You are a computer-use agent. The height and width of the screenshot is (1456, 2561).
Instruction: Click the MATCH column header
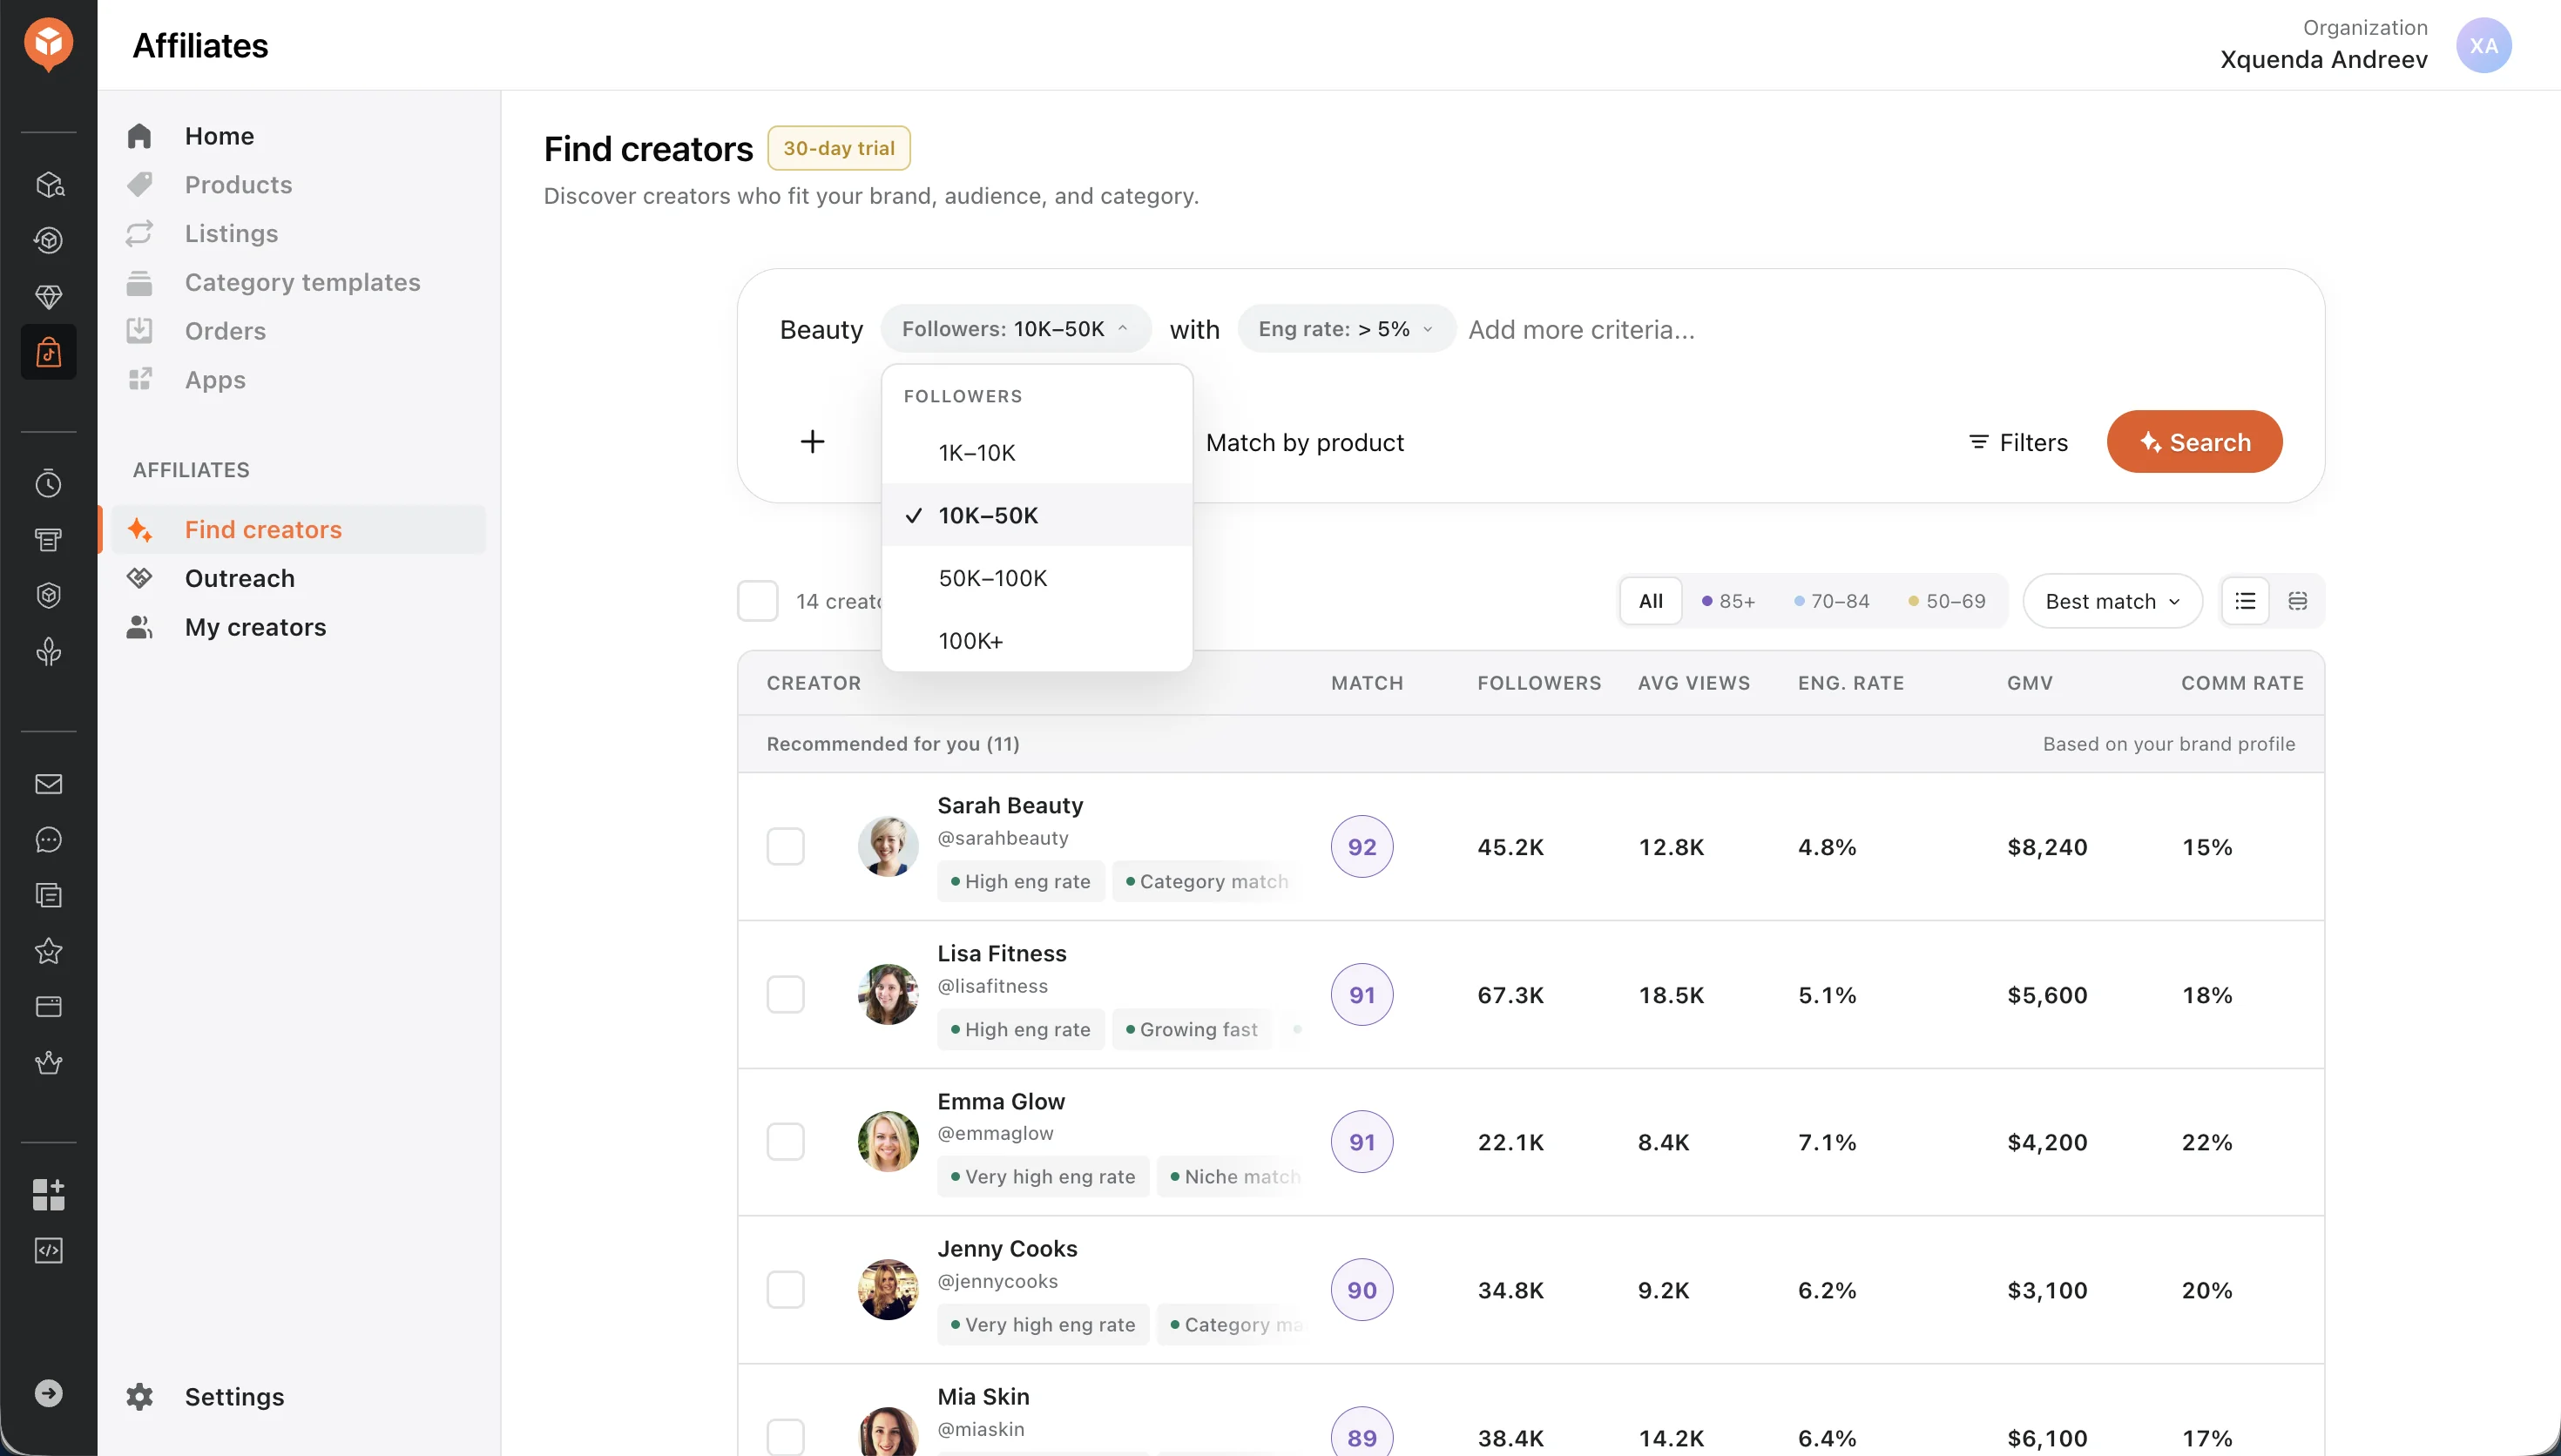click(1367, 683)
